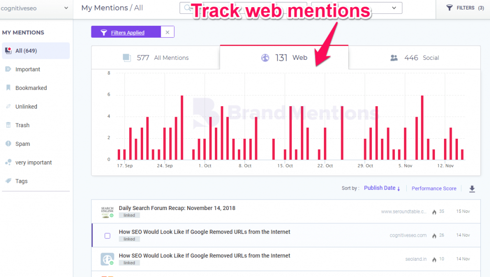Open Tags in the sidebar
The width and height of the screenshot is (490, 277).
[x=21, y=181]
